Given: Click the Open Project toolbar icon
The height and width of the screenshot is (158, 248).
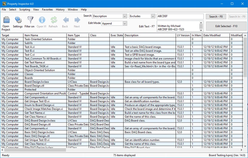Looking at the screenshot, I should click(x=7, y=20).
